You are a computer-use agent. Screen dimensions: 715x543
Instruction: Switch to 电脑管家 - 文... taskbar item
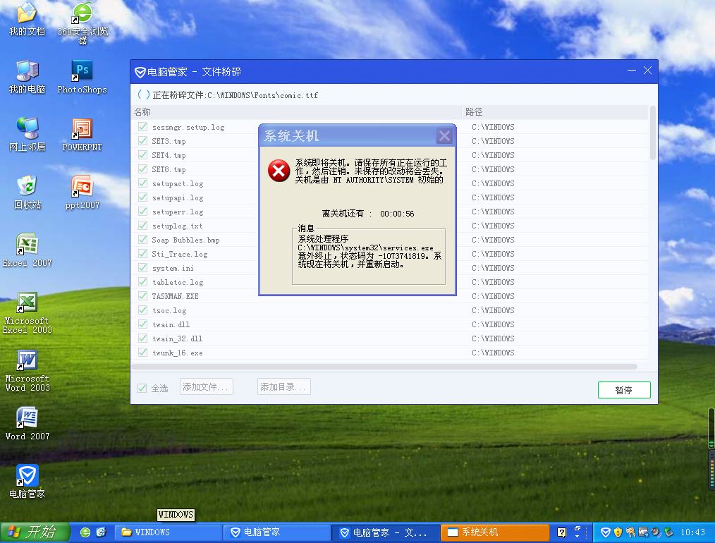coord(386,532)
